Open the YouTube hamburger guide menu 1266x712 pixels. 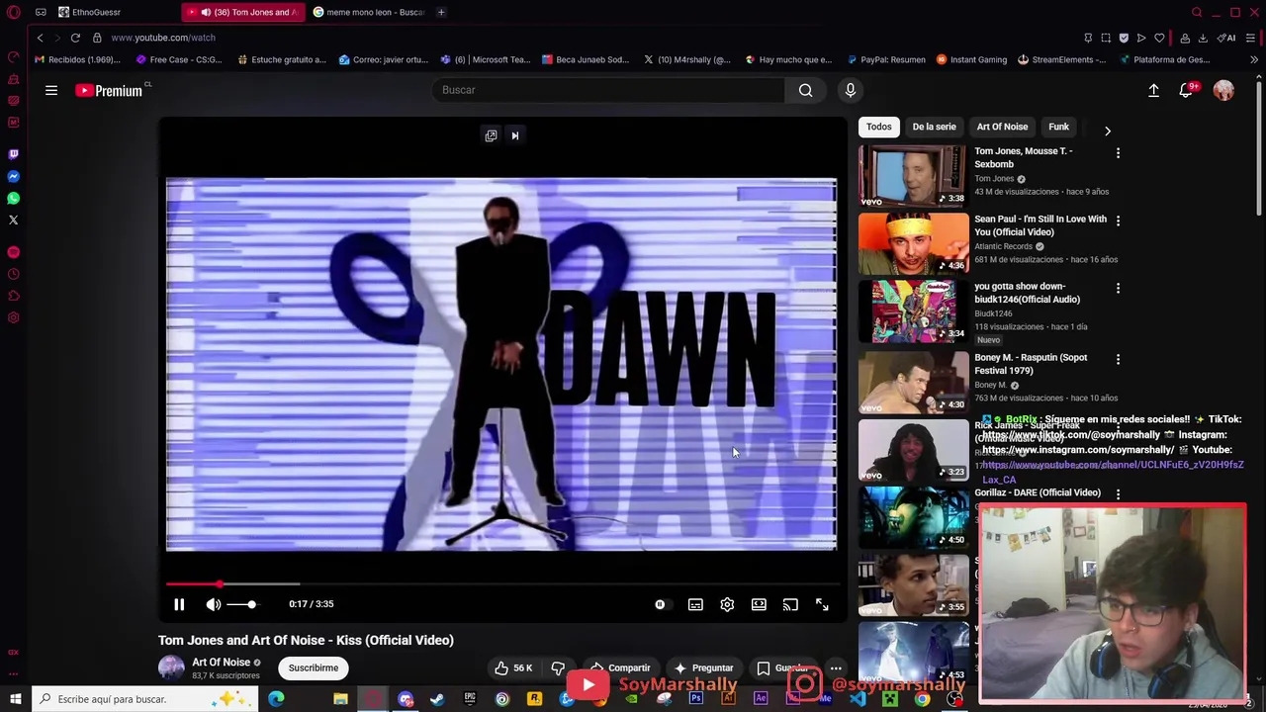(51, 90)
